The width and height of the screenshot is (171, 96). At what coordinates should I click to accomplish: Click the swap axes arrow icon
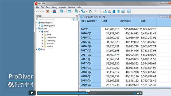(x=91, y=11)
